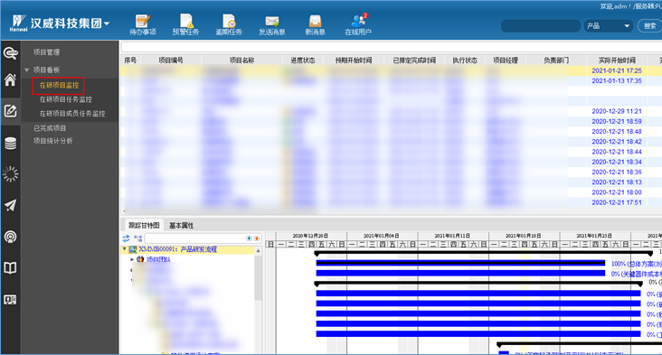Click the orange up arrow in Gantt search box

pyautogui.click(x=256, y=238)
